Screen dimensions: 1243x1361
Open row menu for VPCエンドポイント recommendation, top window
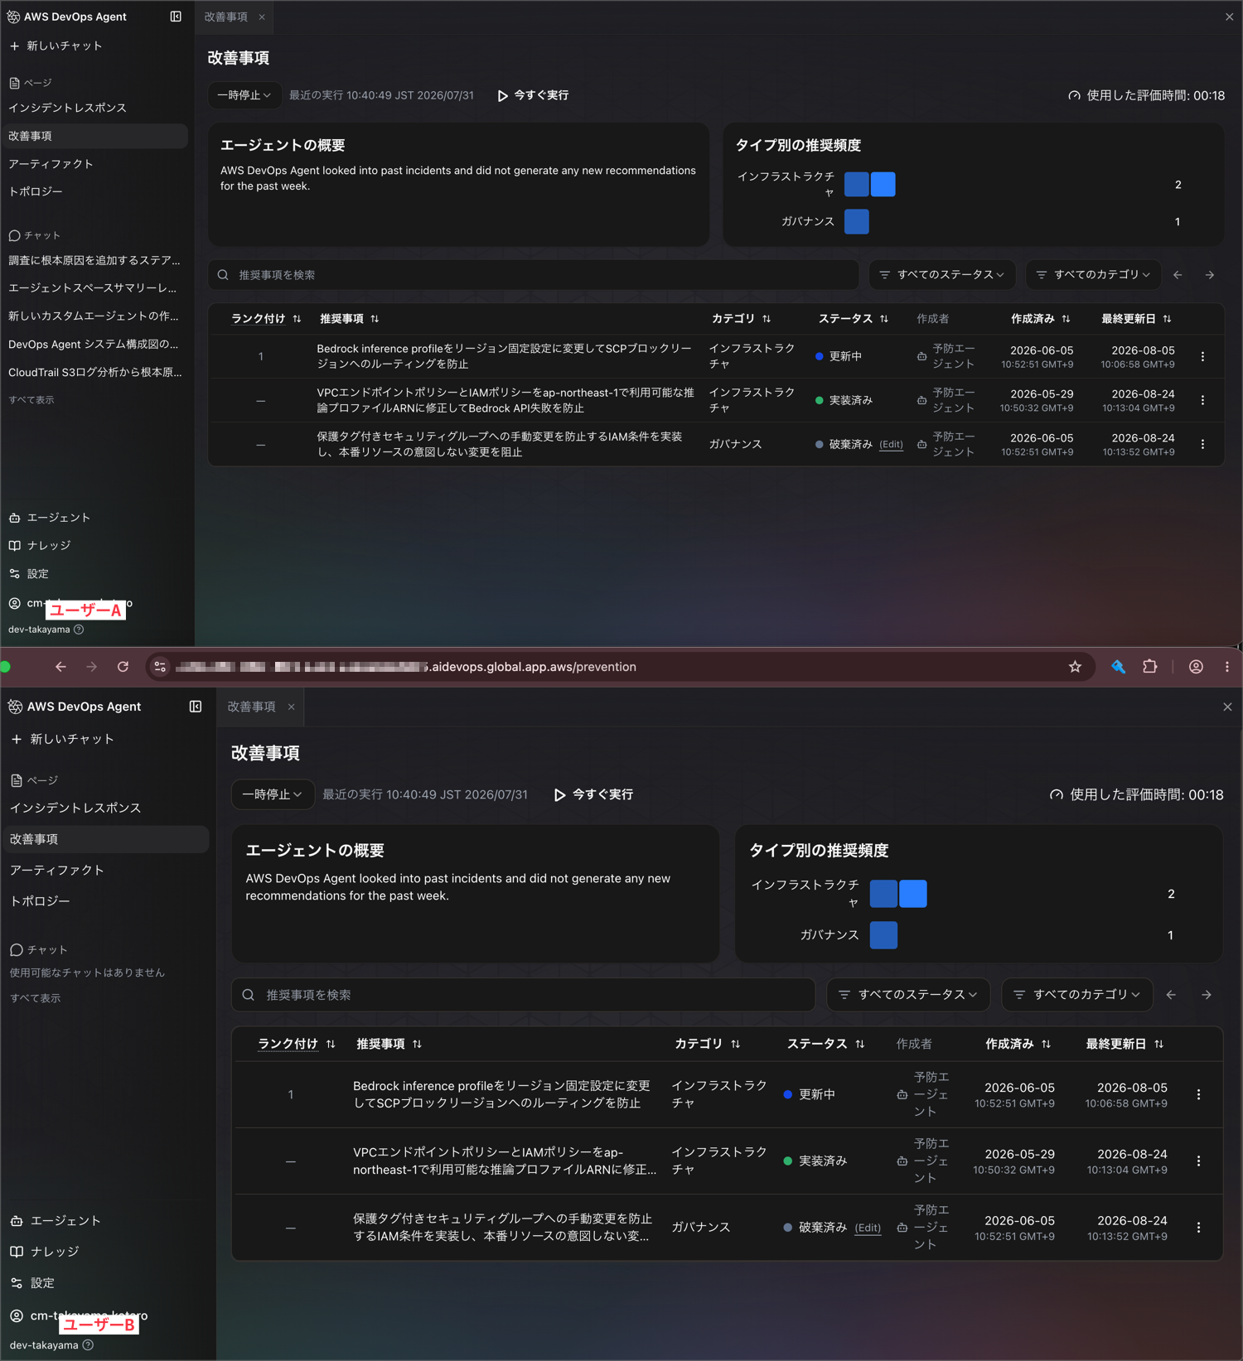(x=1202, y=400)
